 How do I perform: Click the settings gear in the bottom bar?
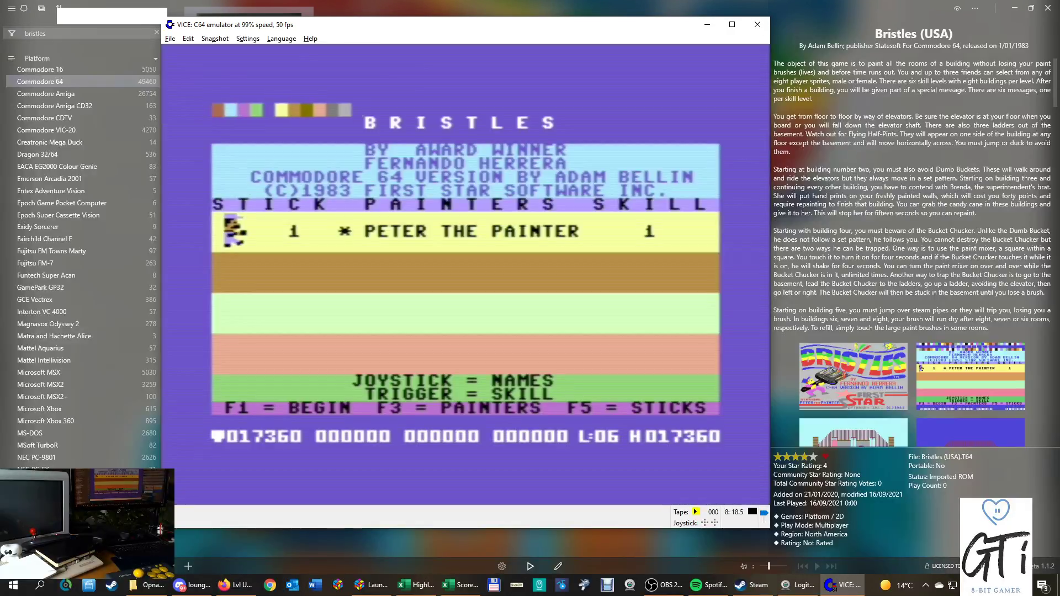point(501,566)
